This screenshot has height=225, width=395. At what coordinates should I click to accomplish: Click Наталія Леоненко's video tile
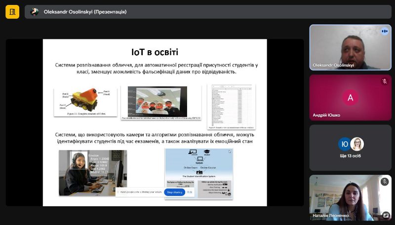350,197
